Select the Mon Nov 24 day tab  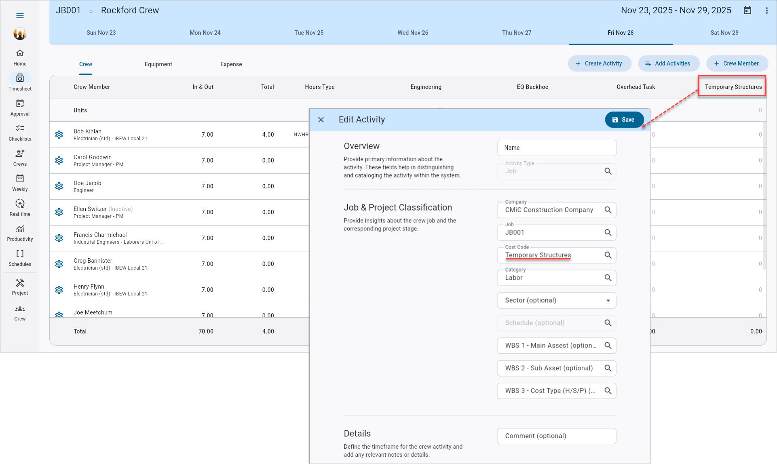(205, 33)
